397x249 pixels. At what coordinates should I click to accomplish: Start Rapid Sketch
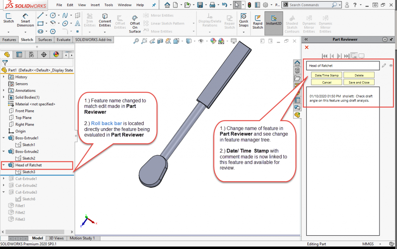258,22
